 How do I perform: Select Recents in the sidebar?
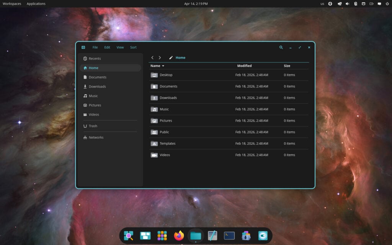pos(95,58)
